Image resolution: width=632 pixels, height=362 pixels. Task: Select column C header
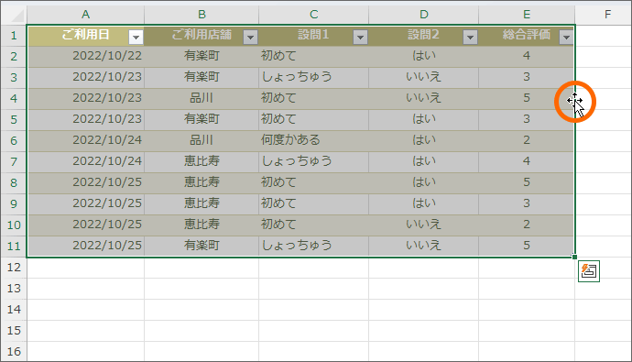click(x=313, y=15)
